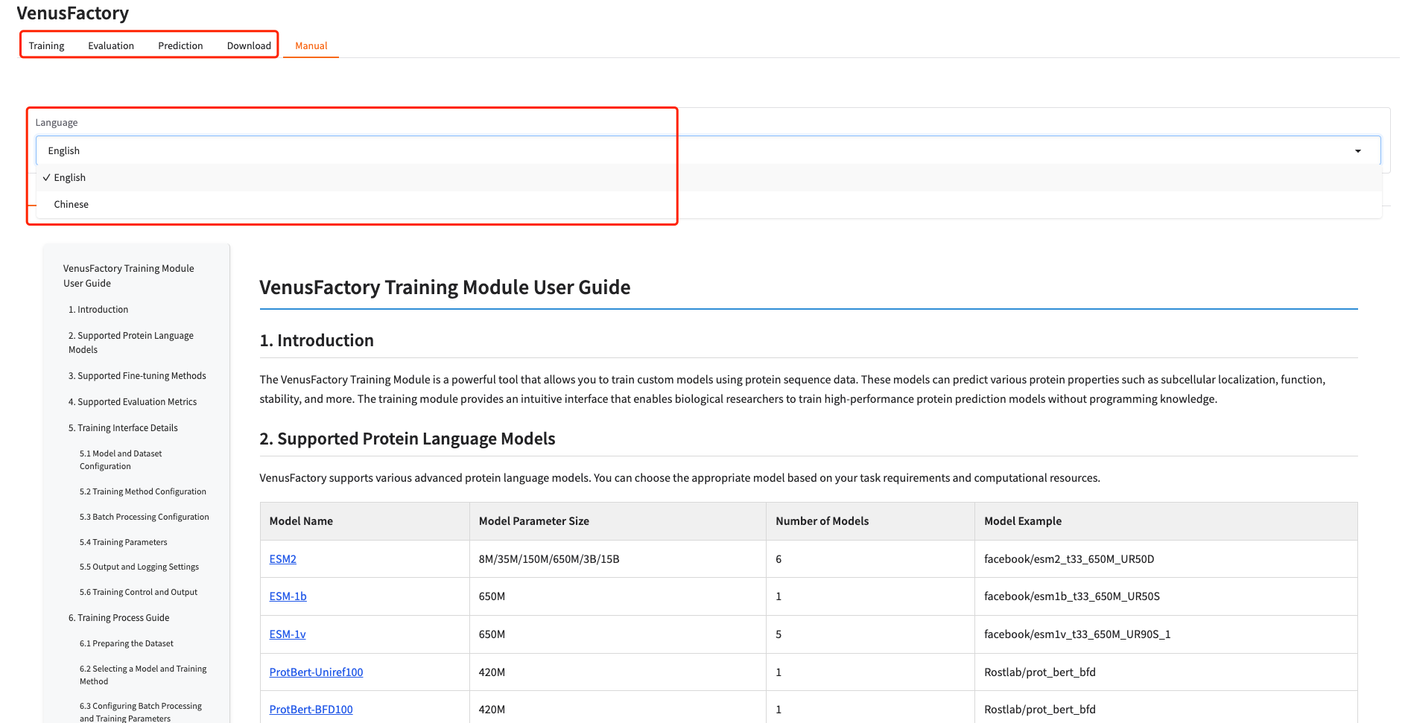Collapse the Language dropdown arrow
Screen dimensions: 1411x723
point(1357,150)
